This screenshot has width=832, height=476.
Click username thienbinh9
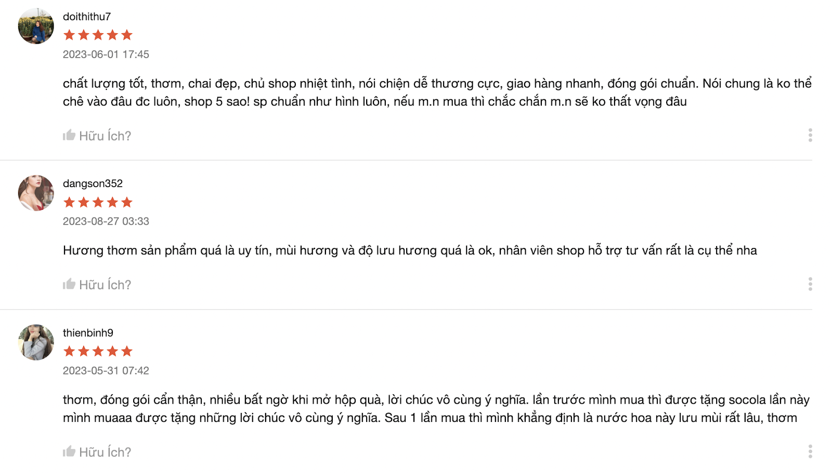(88, 333)
